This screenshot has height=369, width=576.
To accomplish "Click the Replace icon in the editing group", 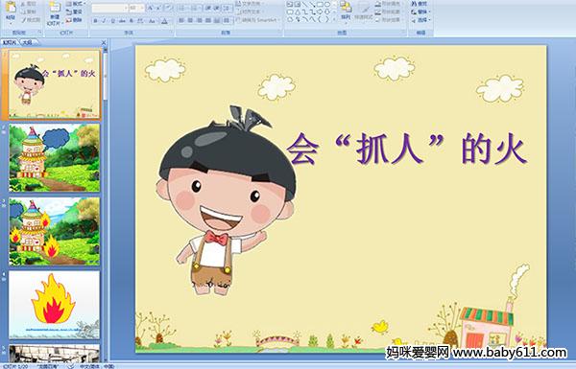I will click(420, 12).
